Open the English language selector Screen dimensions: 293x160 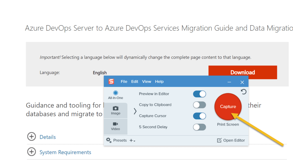100,73
